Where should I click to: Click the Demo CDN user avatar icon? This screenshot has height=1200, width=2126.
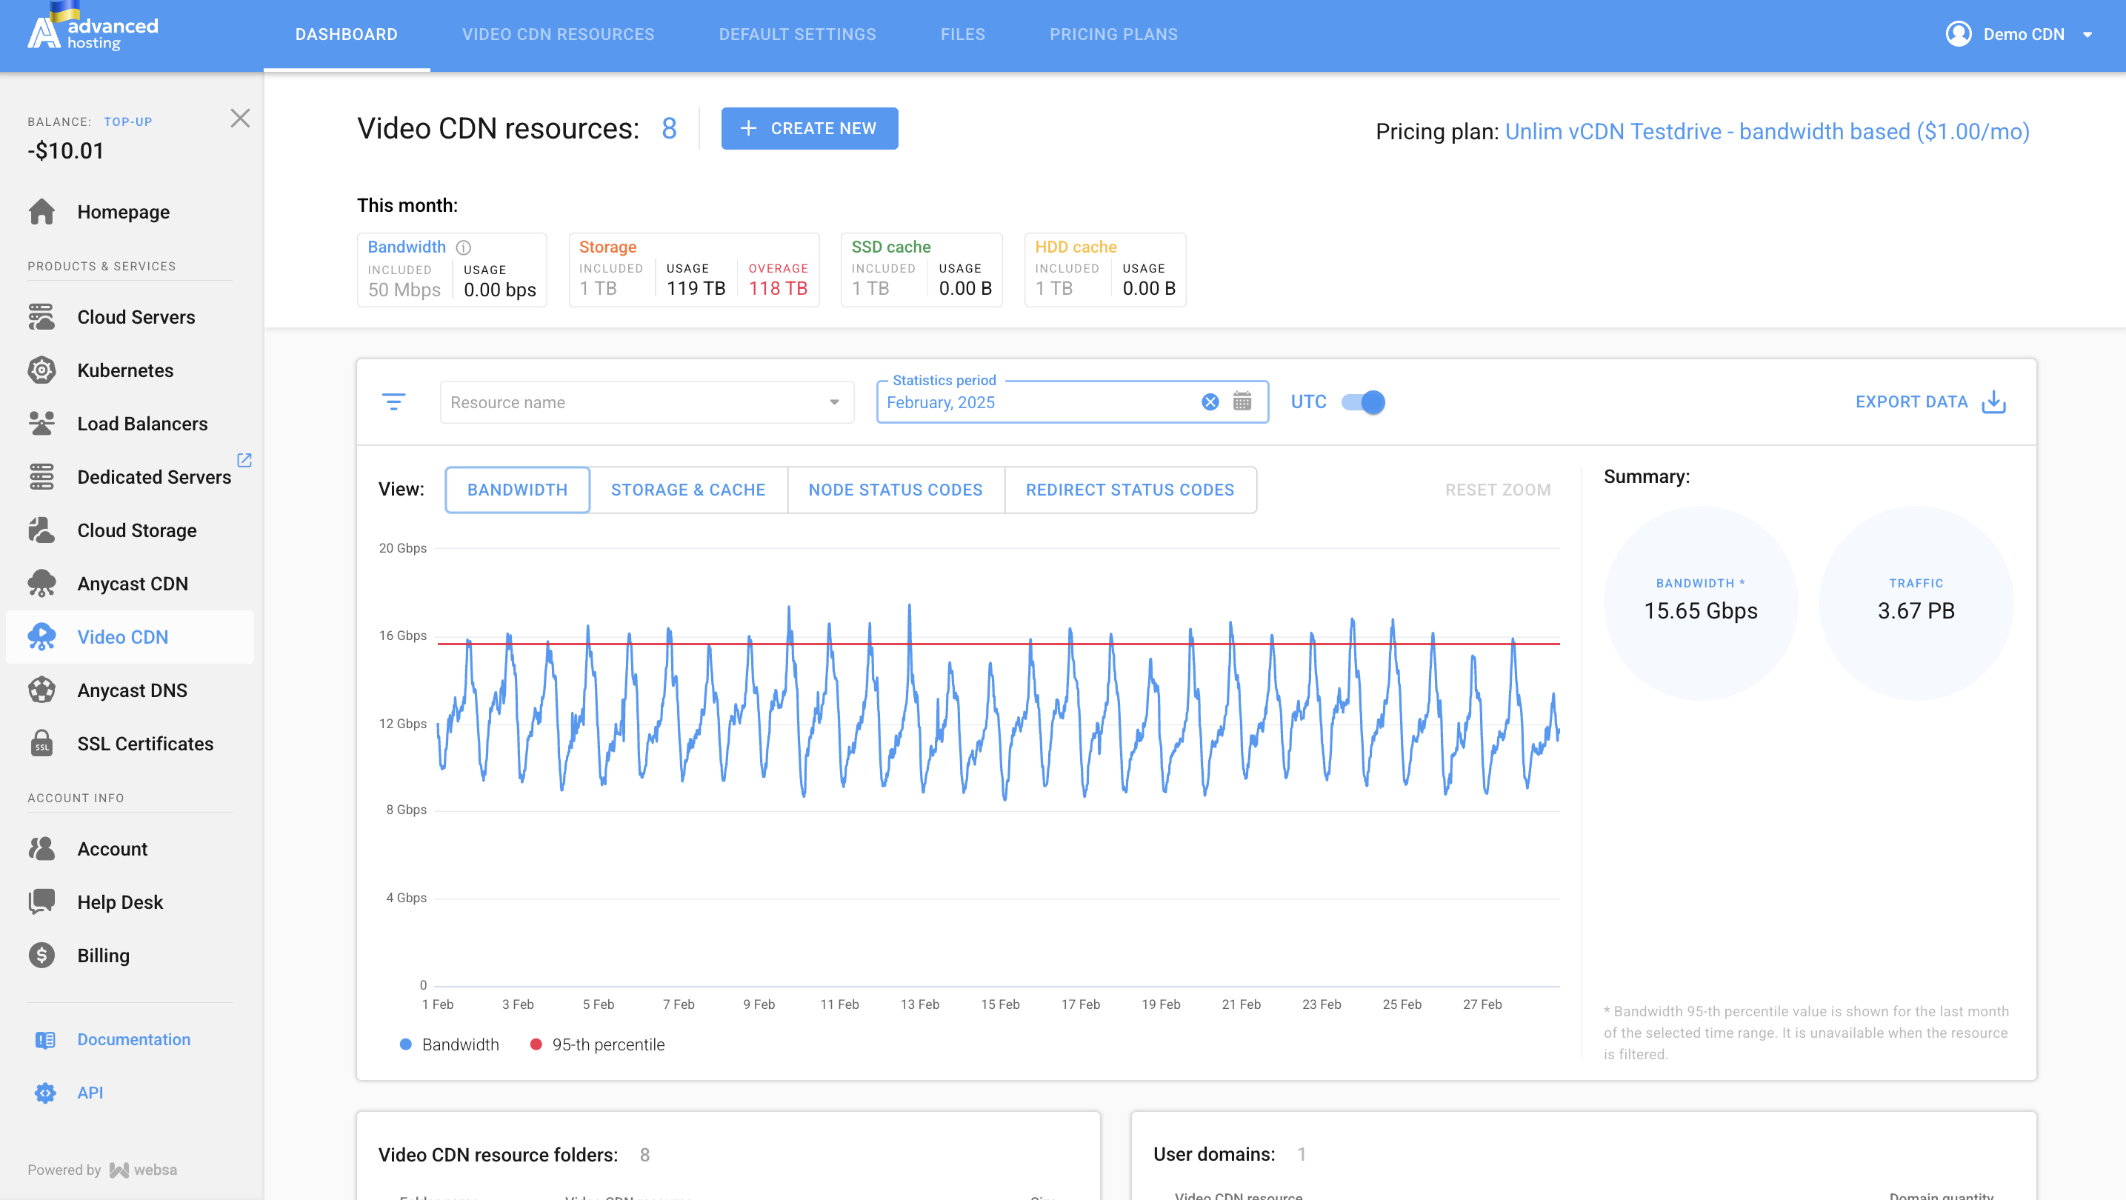point(1959,34)
